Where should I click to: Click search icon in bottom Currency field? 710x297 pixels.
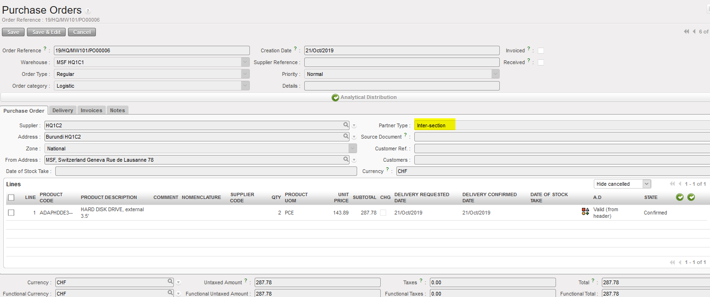tap(170, 282)
